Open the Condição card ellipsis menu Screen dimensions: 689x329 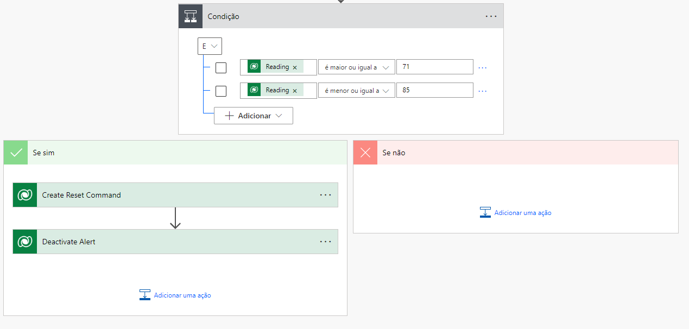(x=491, y=16)
